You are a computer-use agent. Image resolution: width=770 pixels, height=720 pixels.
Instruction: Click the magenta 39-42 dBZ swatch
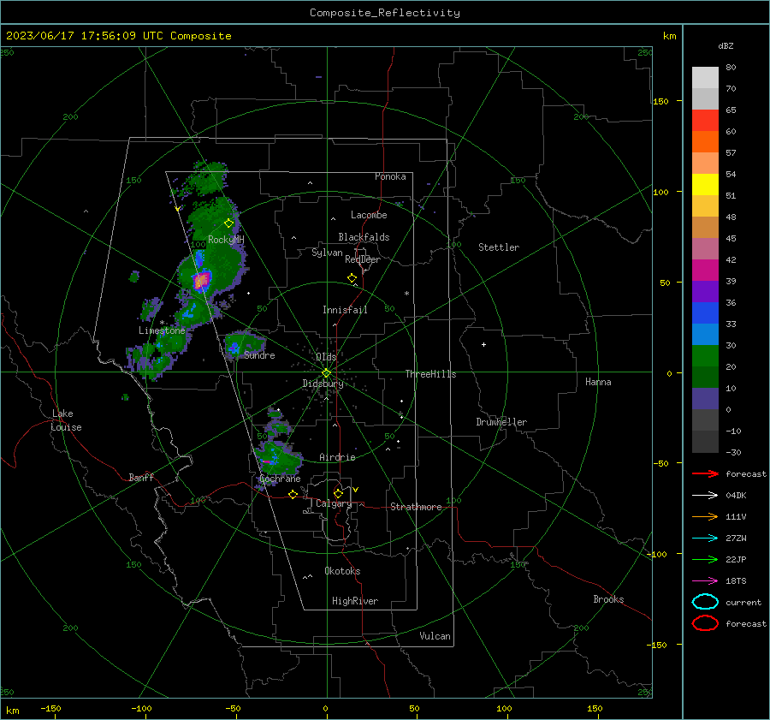[705, 270]
